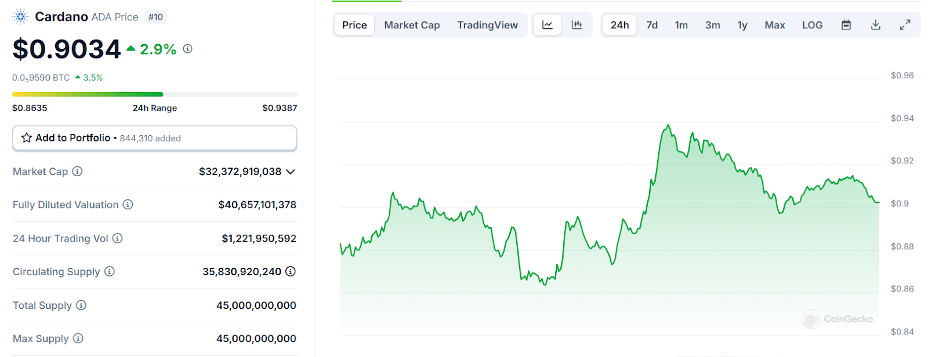Expand the Market Cap dropdown chevron
The image size is (928, 357).
tap(291, 172)
